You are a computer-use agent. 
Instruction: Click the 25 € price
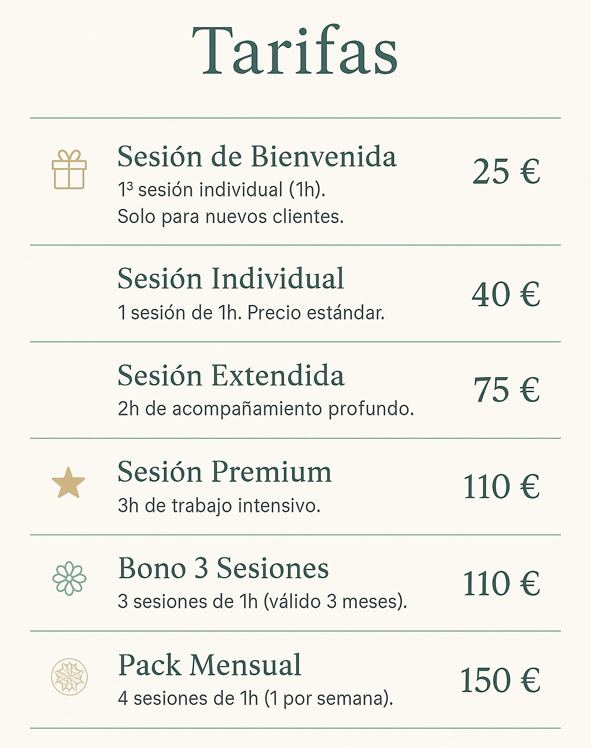(x=506, y=172)
